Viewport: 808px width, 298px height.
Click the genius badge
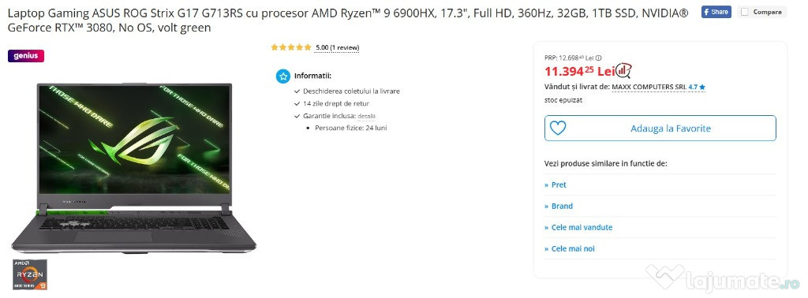point(26,56)
